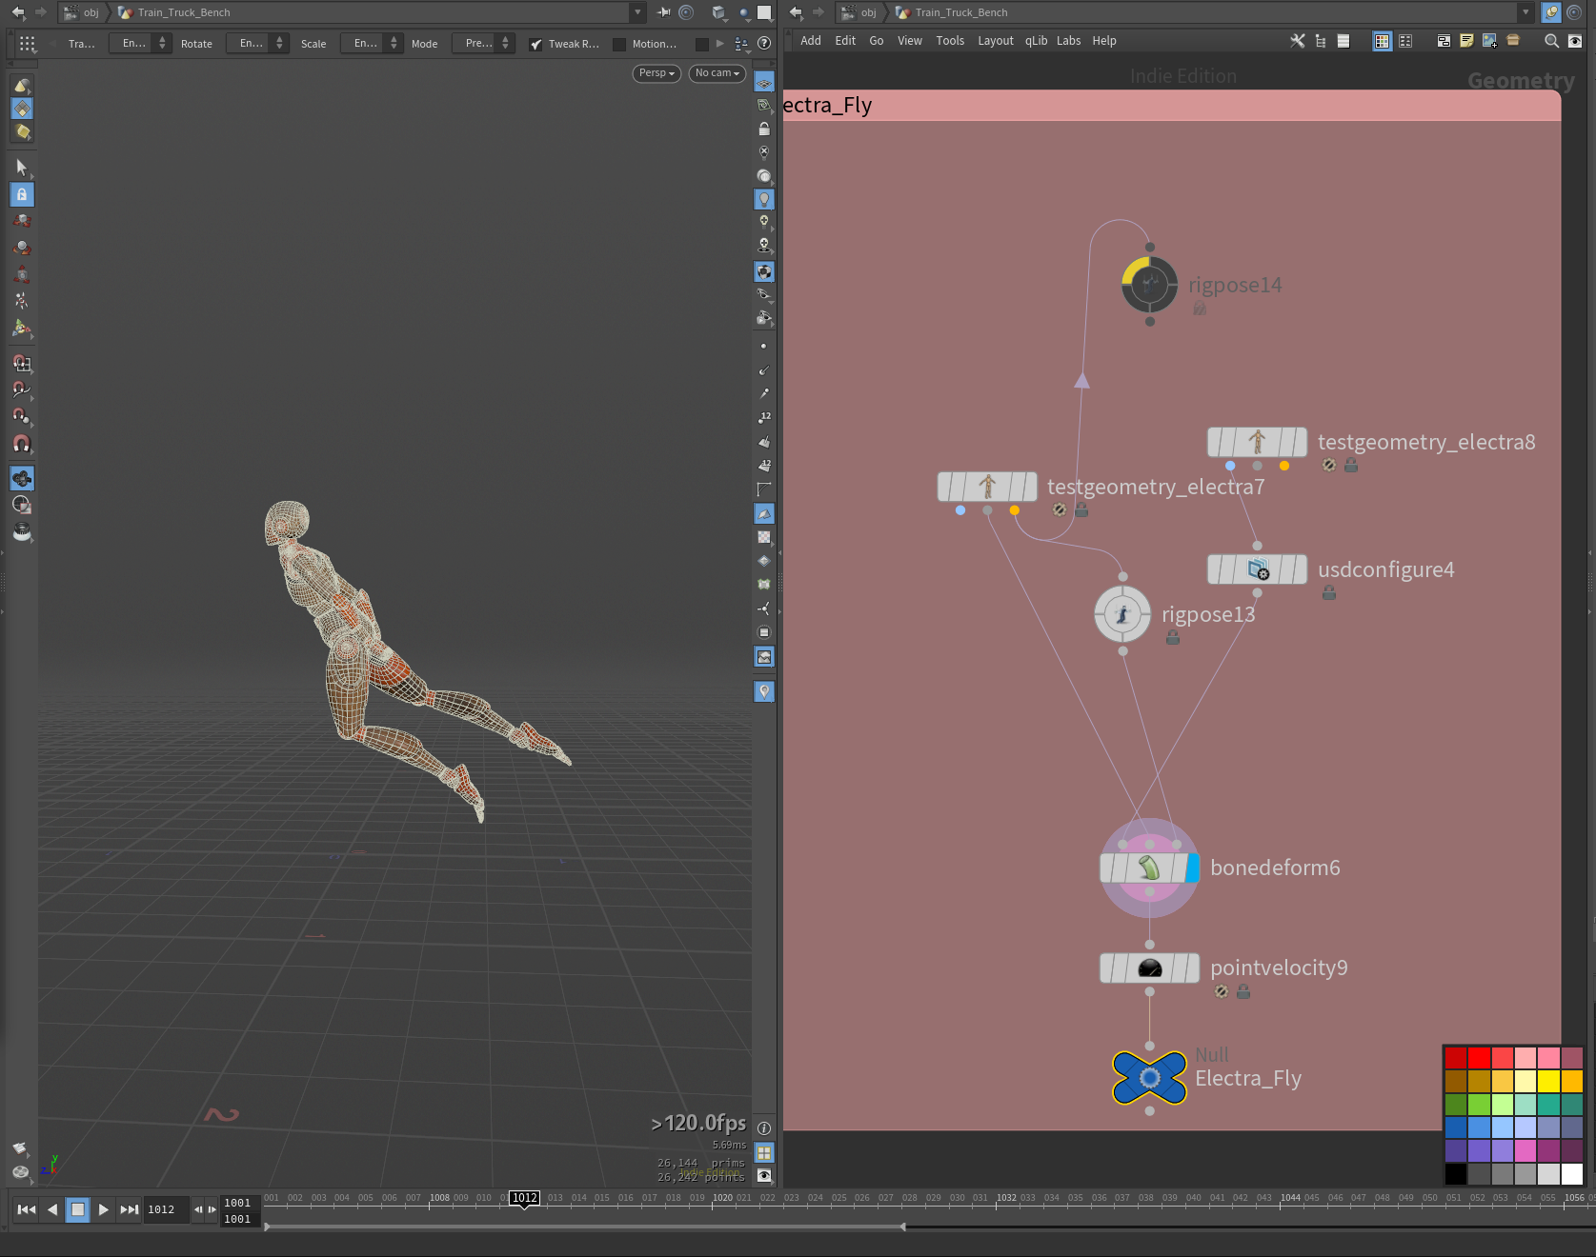The width and height of the screenshot is (1596, 1257).
Task: Click the play forward button
Action: pos(104,1209)
